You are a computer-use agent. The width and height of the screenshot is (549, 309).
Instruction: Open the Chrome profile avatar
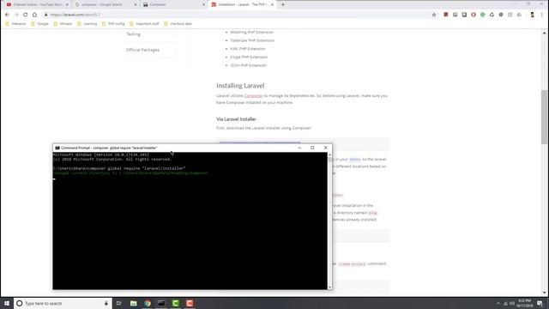pyautogui.click(x=532, y=15)
